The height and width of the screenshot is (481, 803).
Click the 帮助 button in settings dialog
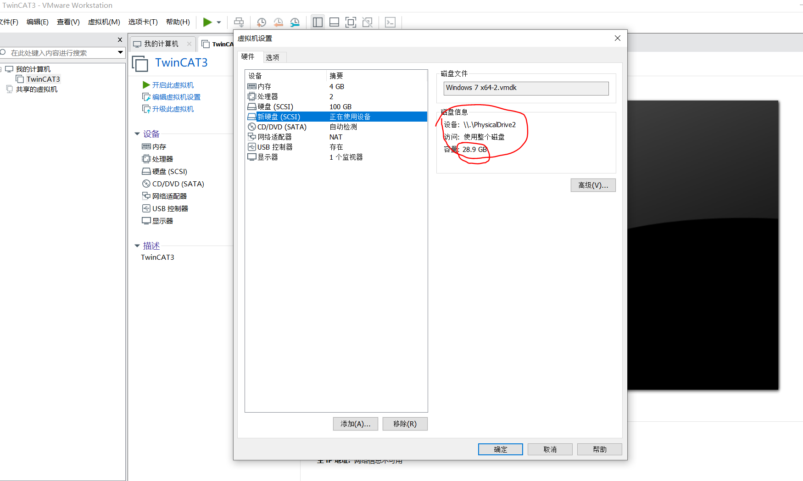(x=600, y=449)
